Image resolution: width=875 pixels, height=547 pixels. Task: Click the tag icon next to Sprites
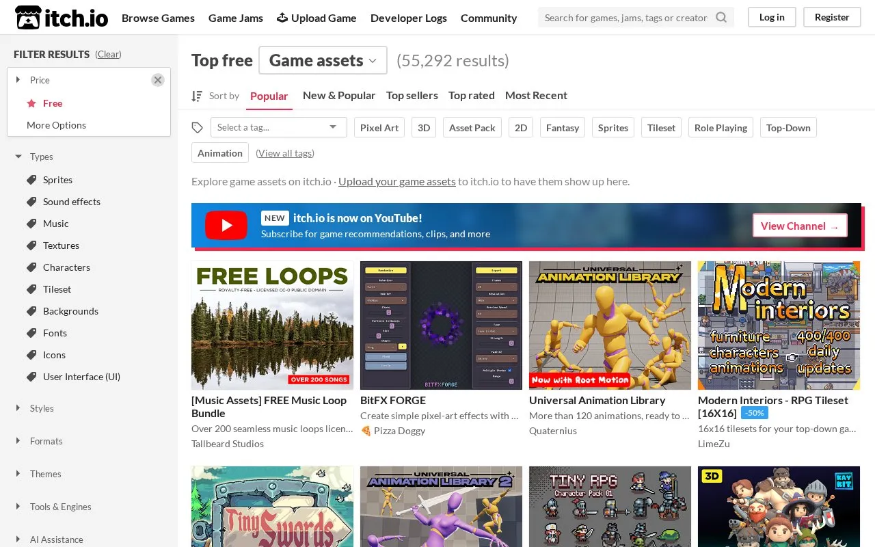31,180
